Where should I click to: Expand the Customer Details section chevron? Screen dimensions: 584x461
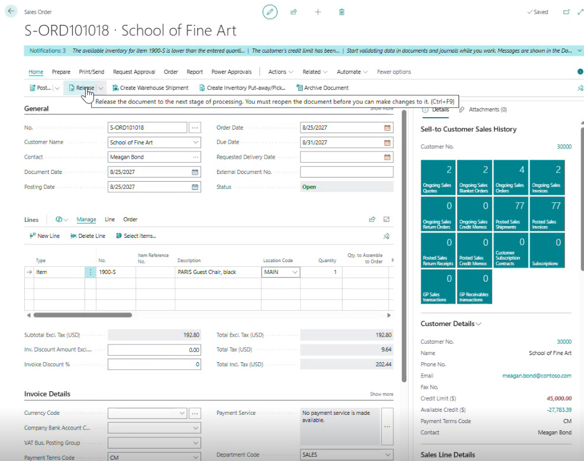click(479, 324)
